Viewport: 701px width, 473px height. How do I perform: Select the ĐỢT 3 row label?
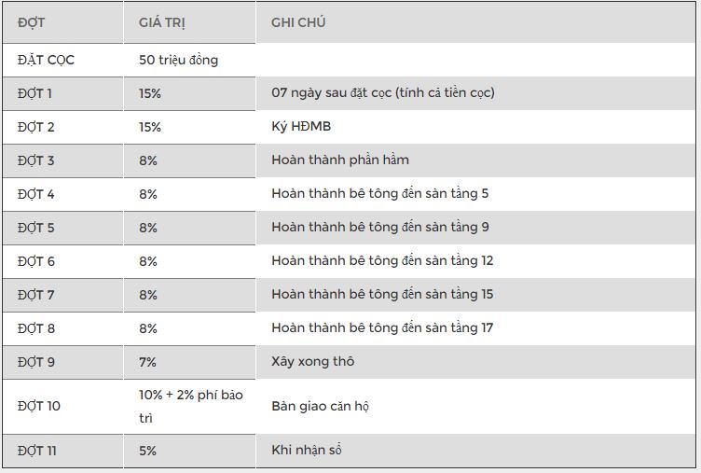36,160
